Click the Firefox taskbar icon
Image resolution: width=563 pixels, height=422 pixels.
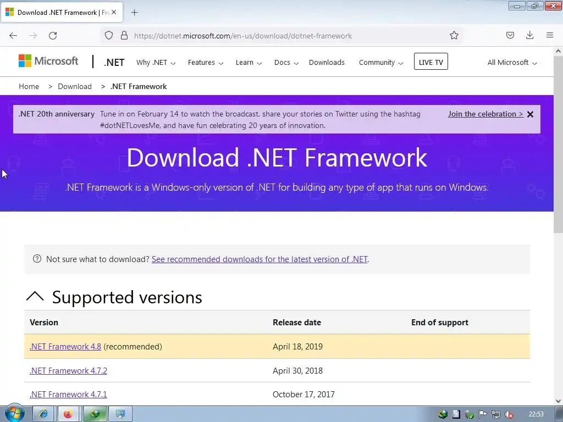pos(68,414)
